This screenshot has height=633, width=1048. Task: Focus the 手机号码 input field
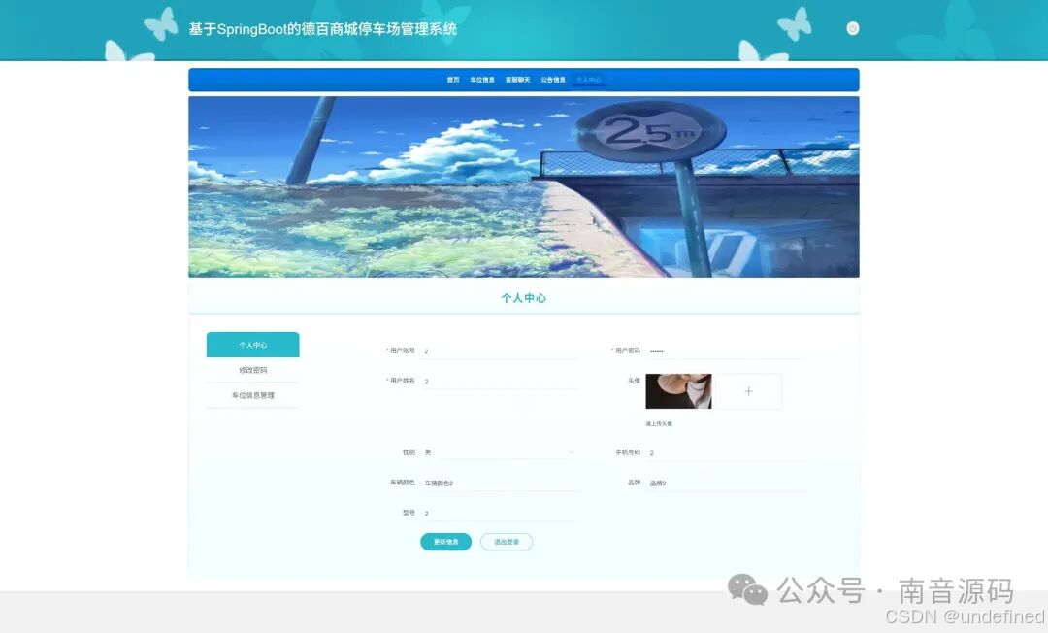pos(725,452)
